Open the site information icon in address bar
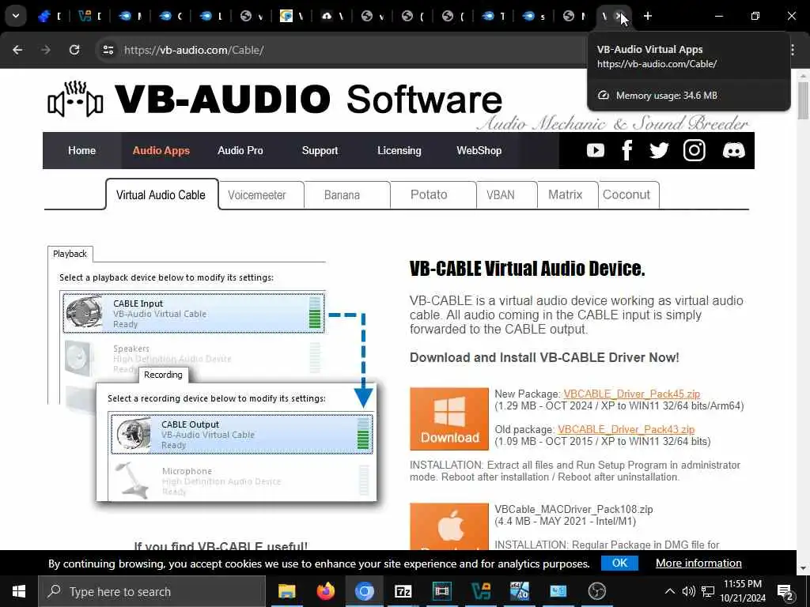 [x=108, y=50]
